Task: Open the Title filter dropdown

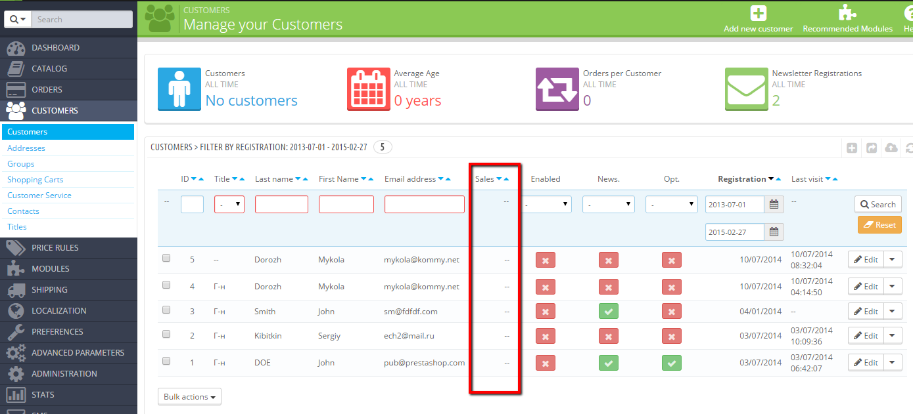Action: (229, 205)
